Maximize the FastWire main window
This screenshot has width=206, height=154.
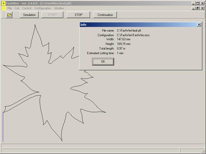coord(198,3)
